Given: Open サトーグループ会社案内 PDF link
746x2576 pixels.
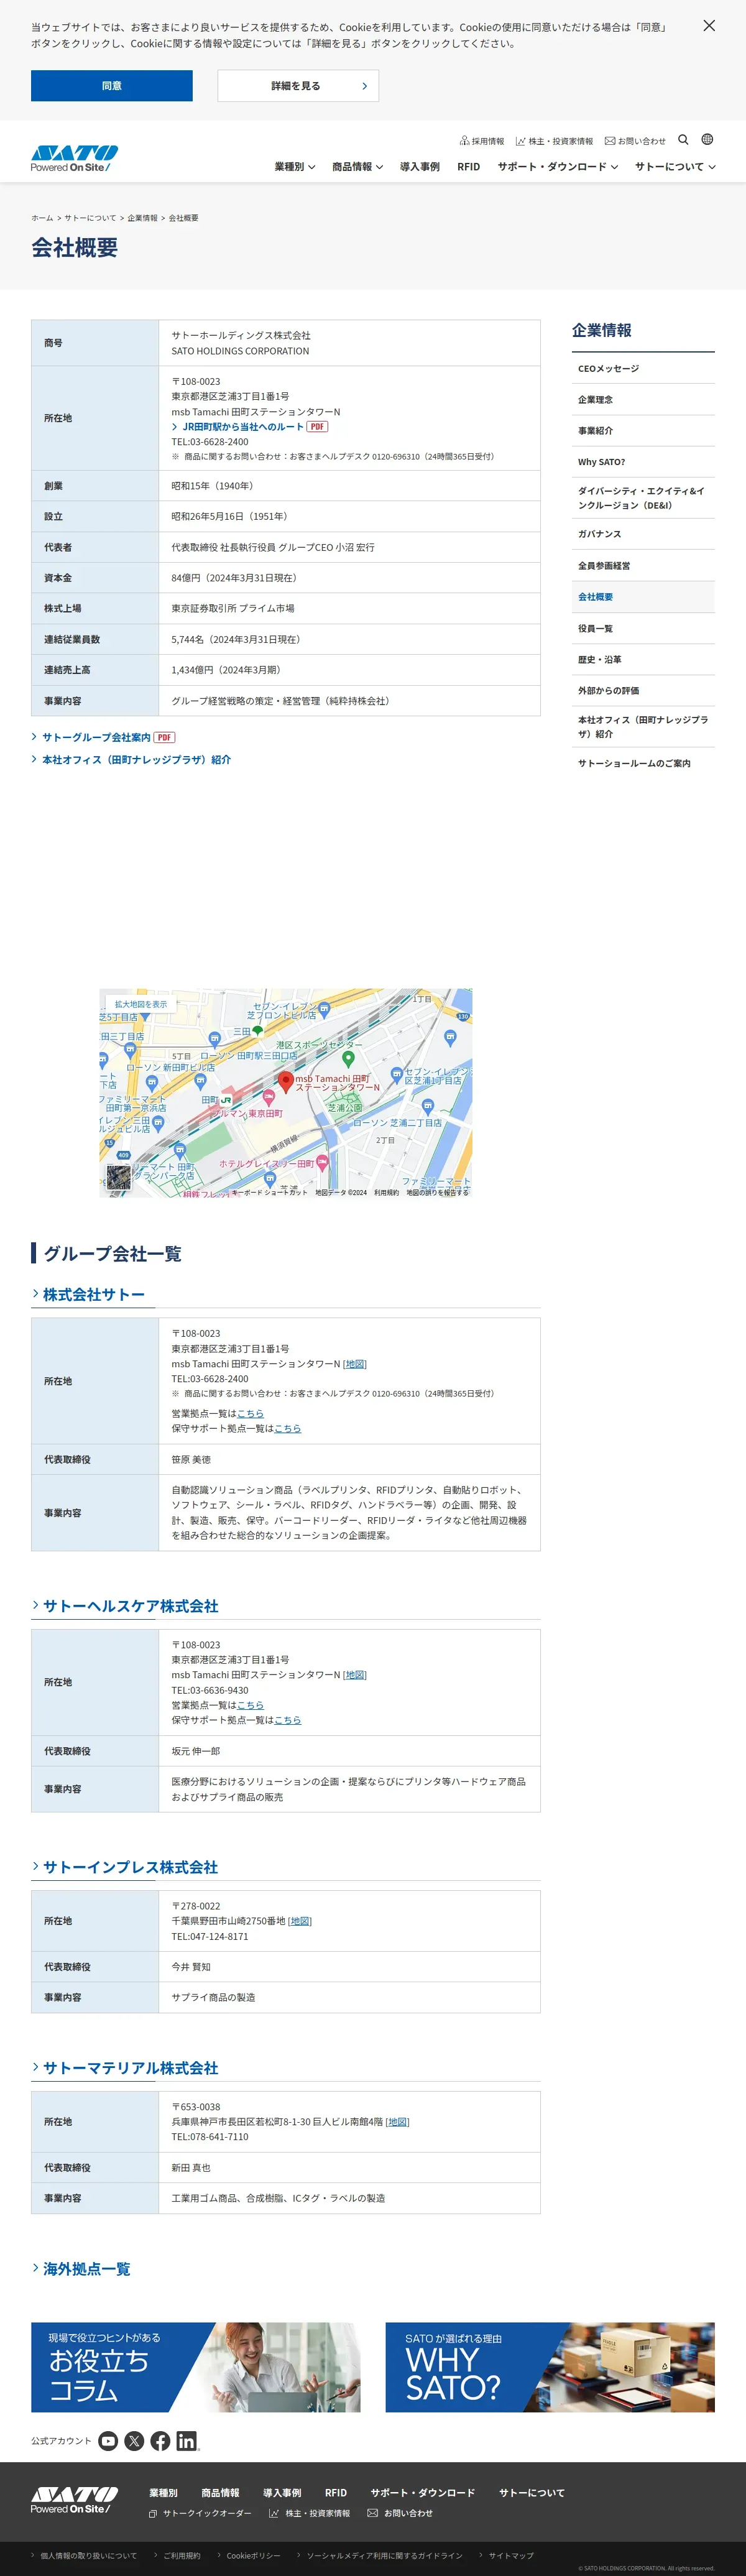Looking at the screenshot, I should pyautogui.click(x=103, y=737).
